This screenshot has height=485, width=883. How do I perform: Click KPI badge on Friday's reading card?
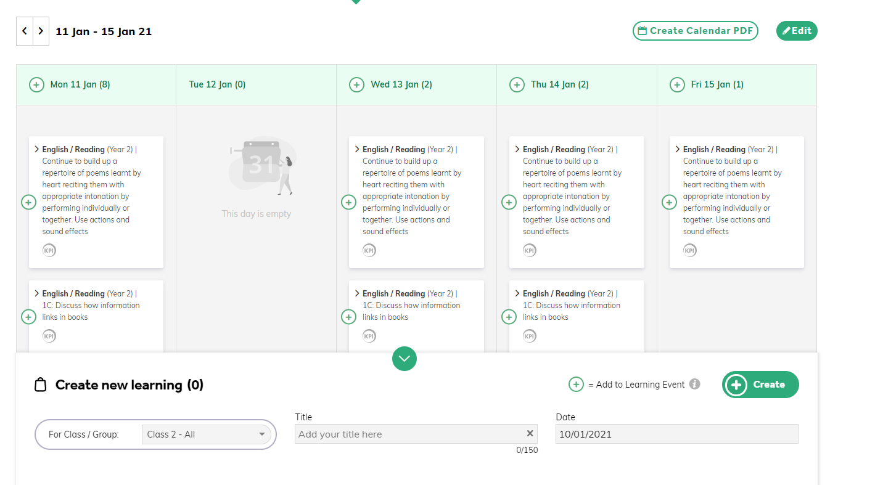point(690,250)
